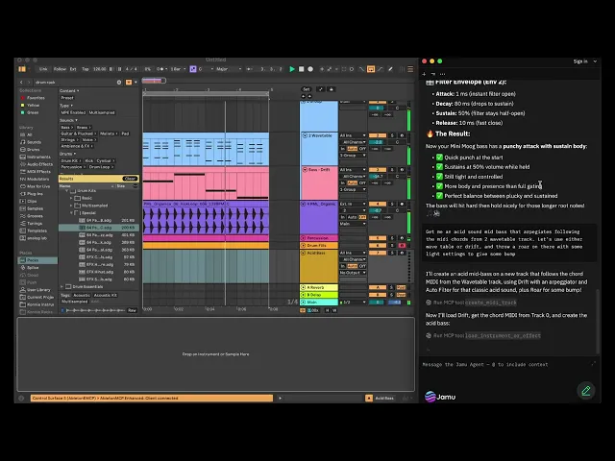Select Favorites collection

click(36, 98)
